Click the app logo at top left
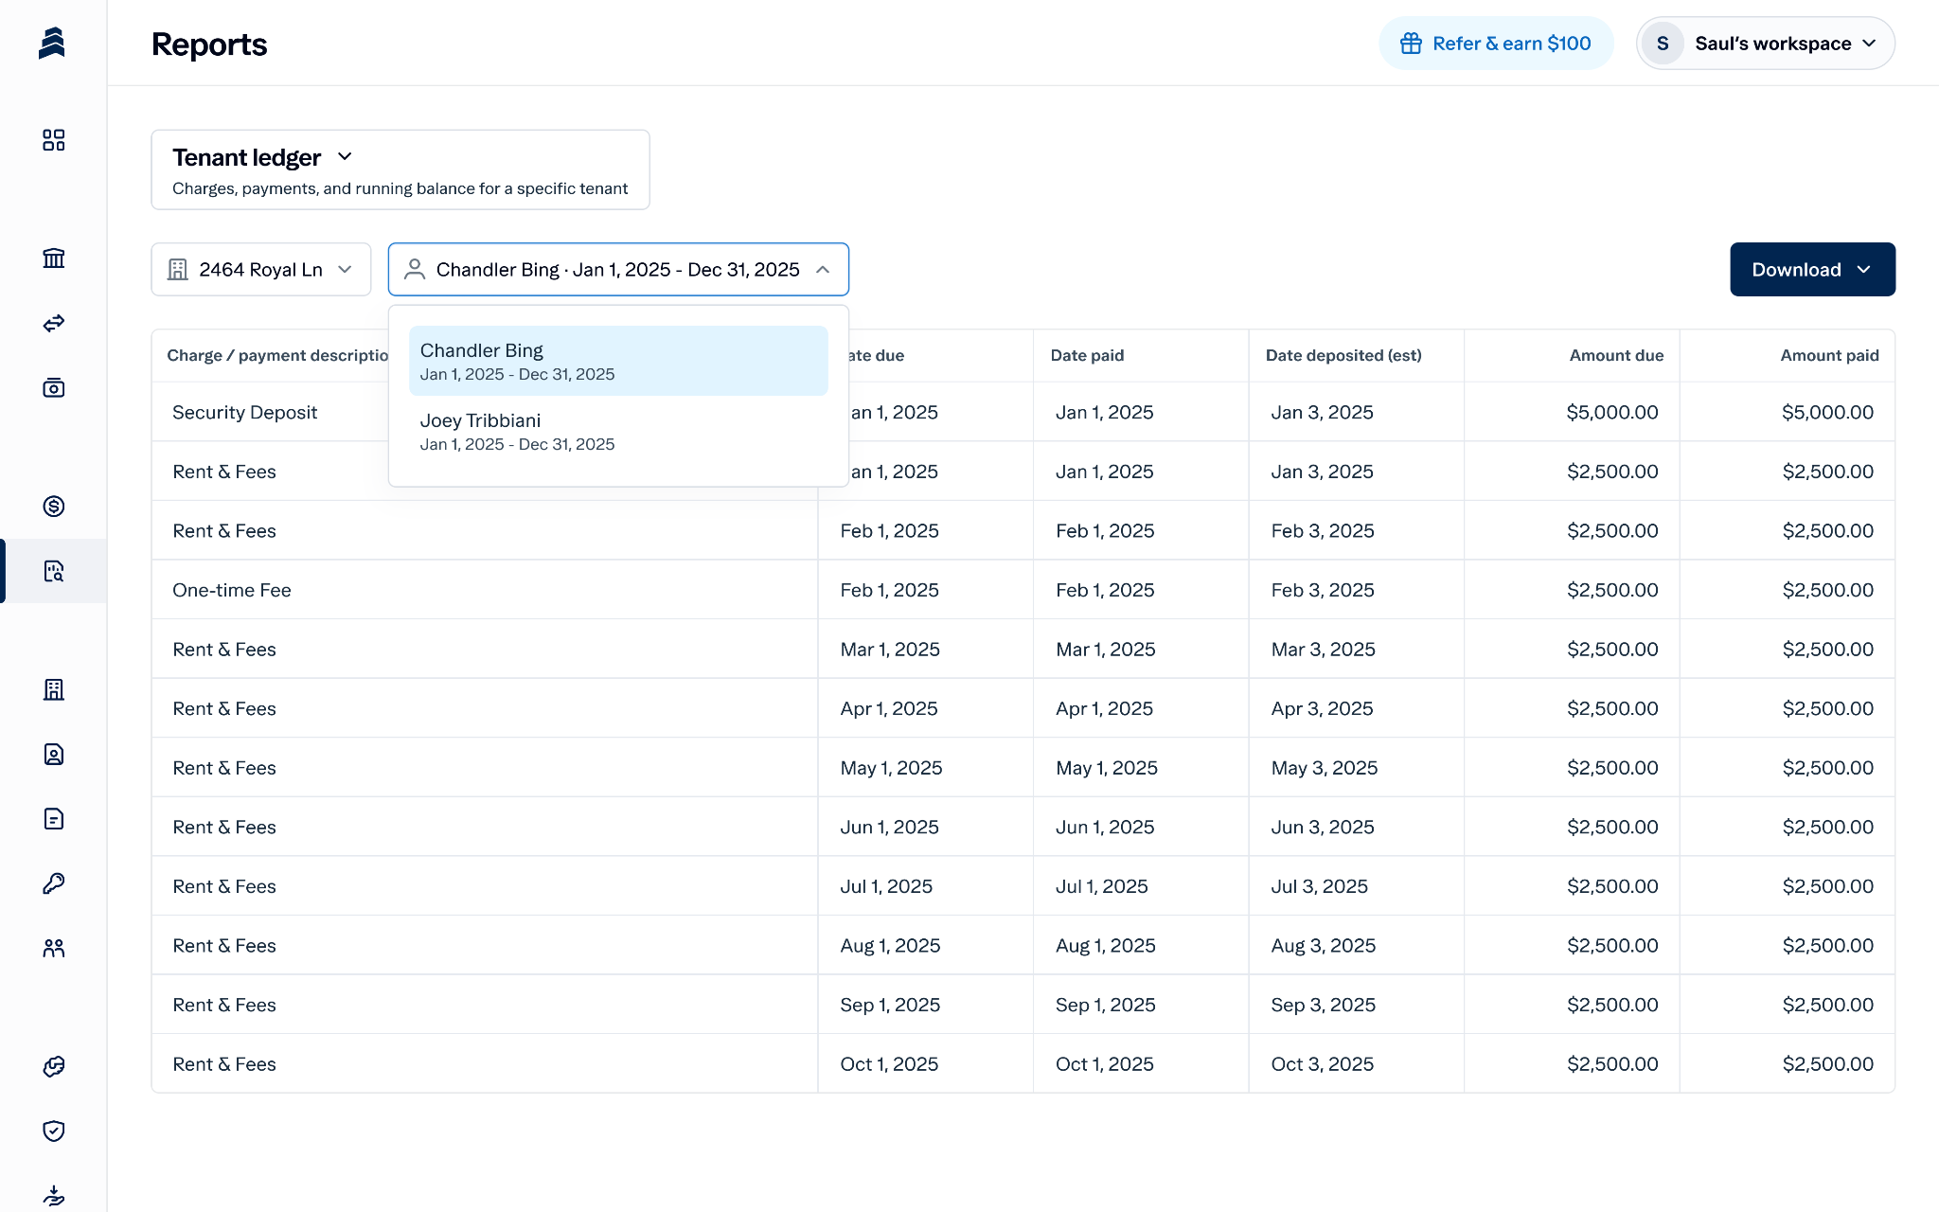Image resolution: width=1939 pixels, height=1212 pixels. click(52, 44)
